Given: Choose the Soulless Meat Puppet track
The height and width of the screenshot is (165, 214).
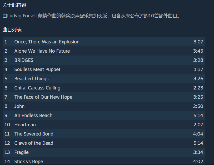Looking at the screenshot, I should point(104,69).
